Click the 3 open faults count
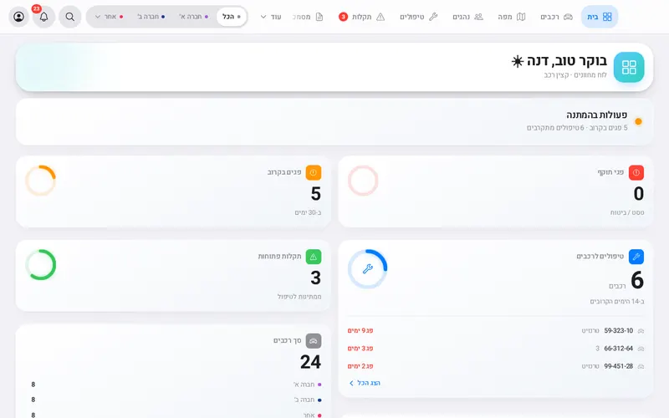Screen dimensions: 669x418 coord(316,278)
